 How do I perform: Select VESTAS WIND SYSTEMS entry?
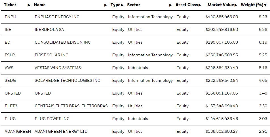click(135, 68)
